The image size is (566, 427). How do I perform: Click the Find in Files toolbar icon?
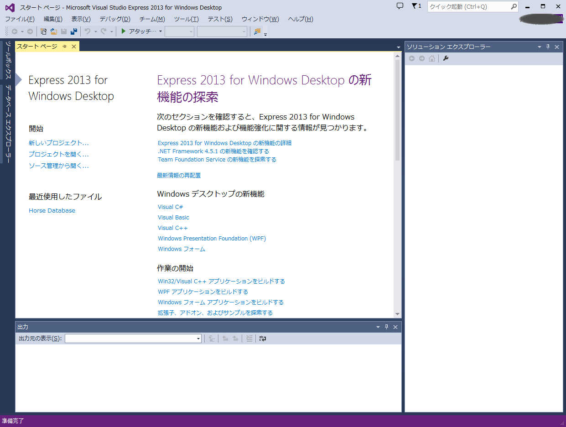point(257,31)
